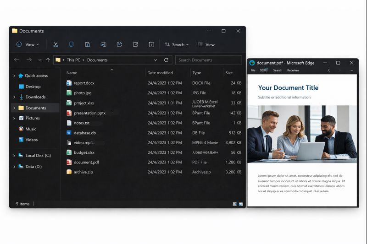
Task: Click the Search Documents input field
Action: click(x=209, y=60)
